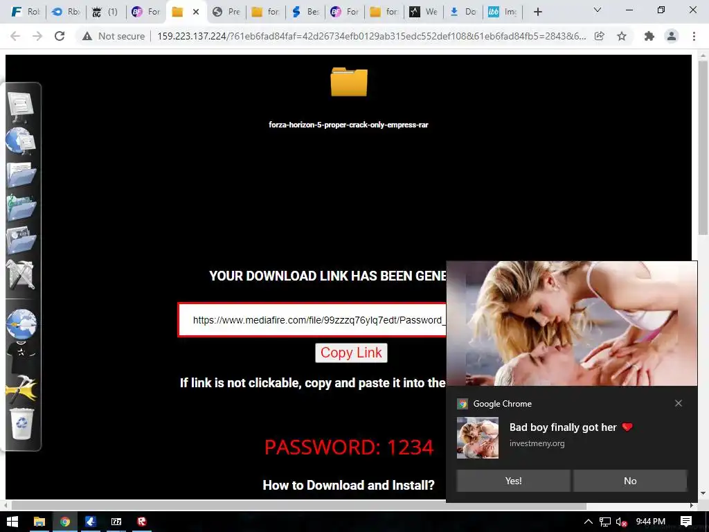Screen dimensions: 709x532
Task: Close the active folder tab
Action: 196,12
